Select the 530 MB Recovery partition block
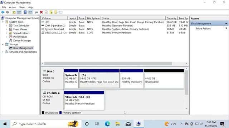Screen dimensions: 229x128 coord(132,79)
